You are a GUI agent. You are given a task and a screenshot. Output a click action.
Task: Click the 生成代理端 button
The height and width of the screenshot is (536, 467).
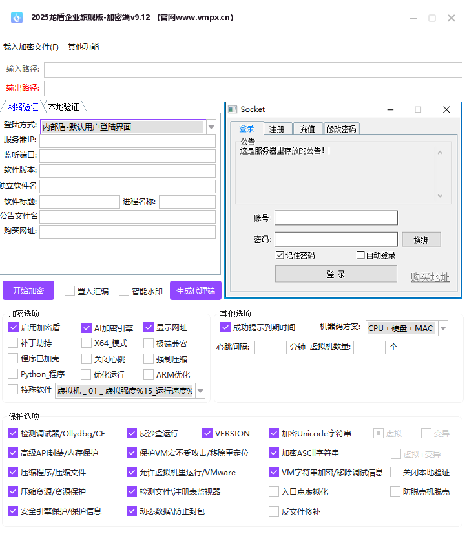pyautogui.click(x=196, y=290)
